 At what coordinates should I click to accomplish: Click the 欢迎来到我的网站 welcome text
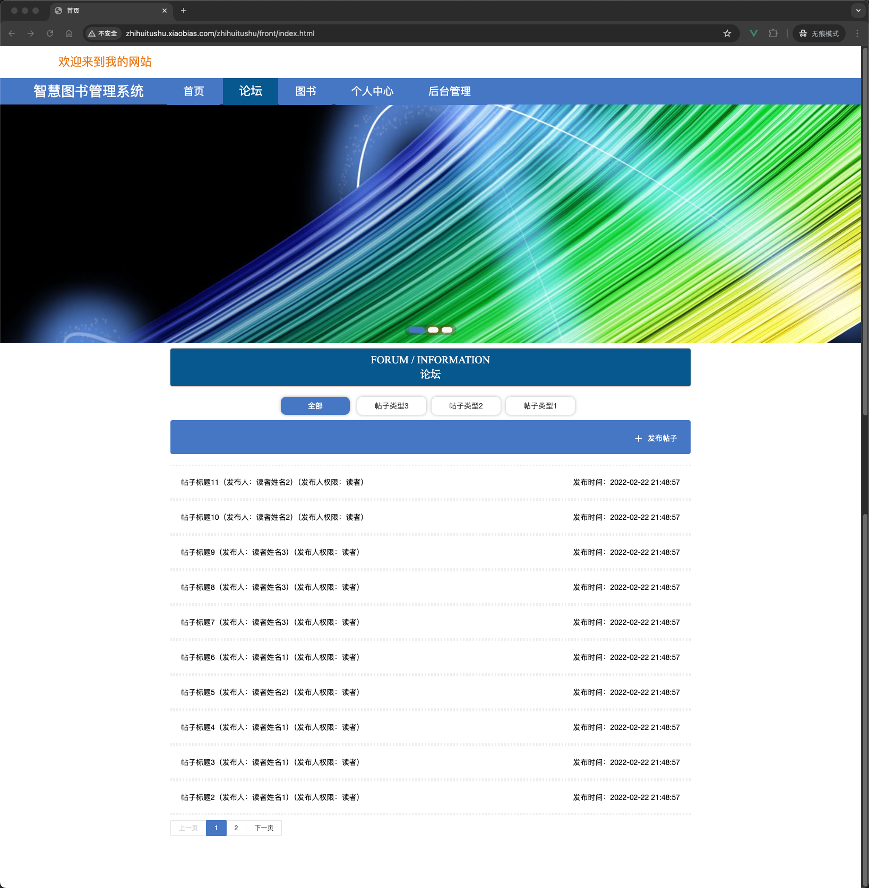tap(105, 62)
